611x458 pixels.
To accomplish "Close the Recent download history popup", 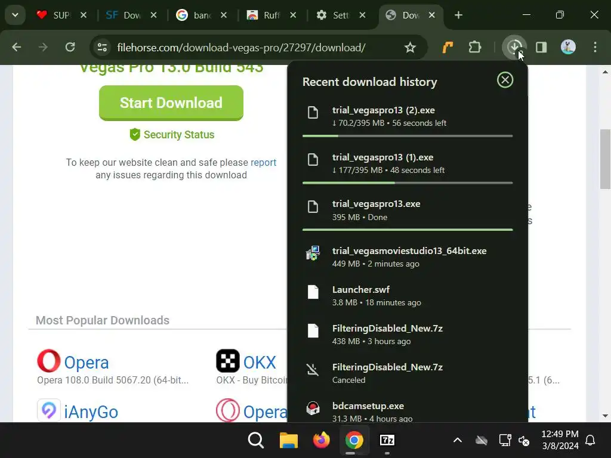I will click(505, 81).
